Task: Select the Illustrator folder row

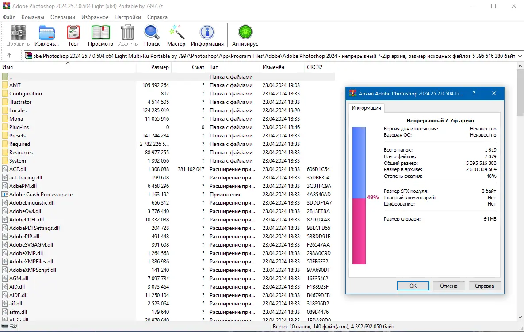Action: (x=168, y=102)
